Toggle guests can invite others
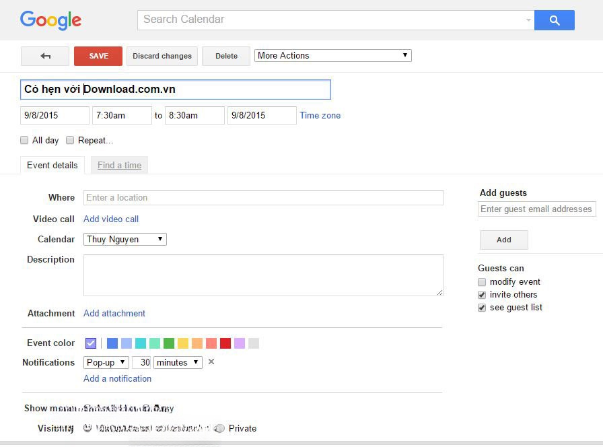Image resolution: width=603 pixels, height=447 pixels. click(482, 295)
